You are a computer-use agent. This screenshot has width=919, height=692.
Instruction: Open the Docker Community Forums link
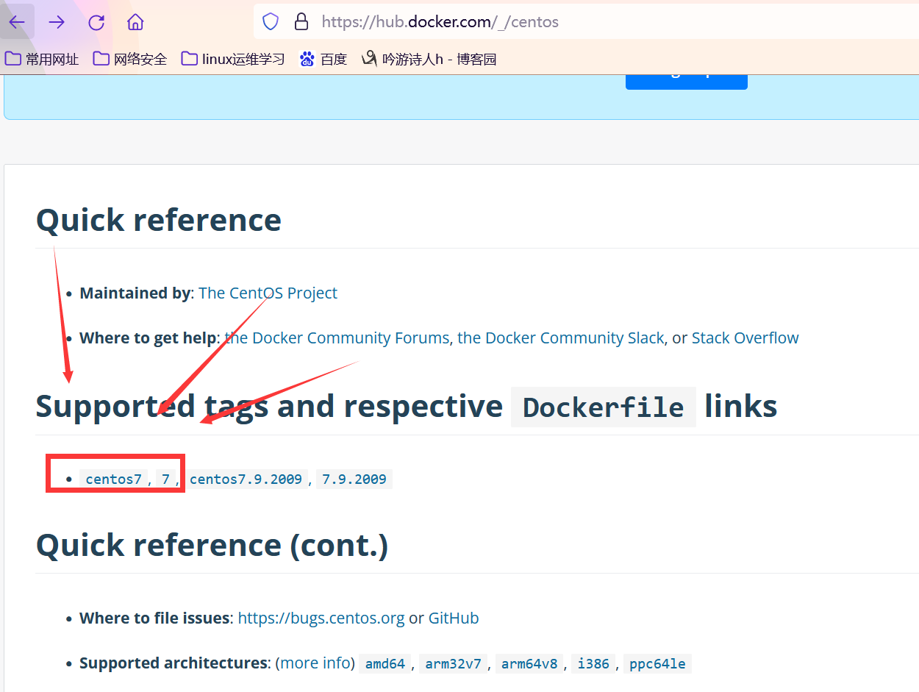(x=337, y=338)
